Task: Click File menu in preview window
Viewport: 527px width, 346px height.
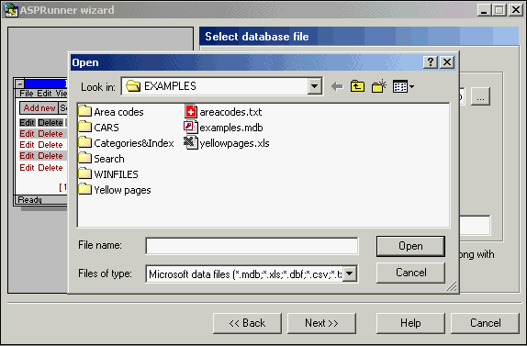Action: [x=27, y=94]
